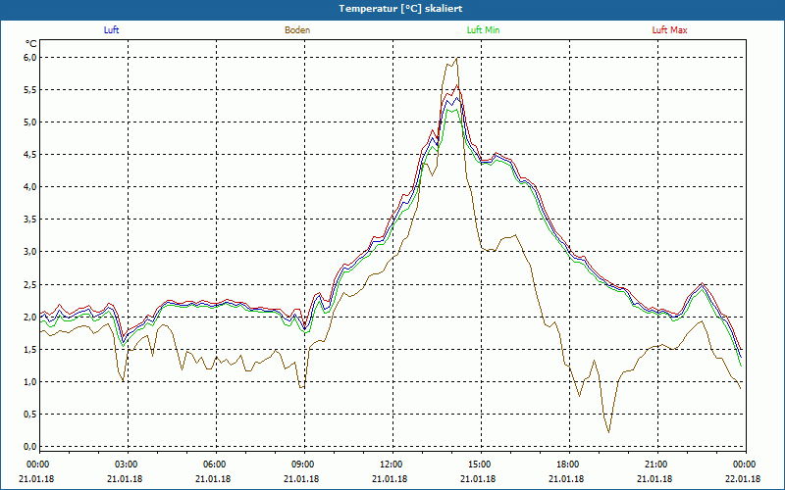
Task: Select the brown 'Boden' legend label
Action: pyautogui.click(x=297, y=30)
